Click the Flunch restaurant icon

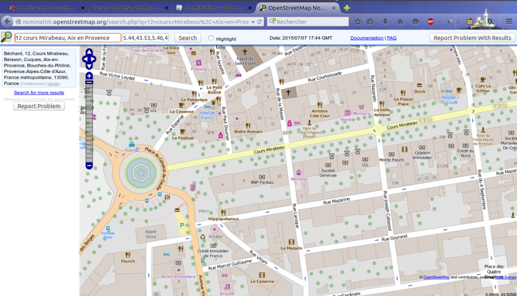tap(128, 255)
